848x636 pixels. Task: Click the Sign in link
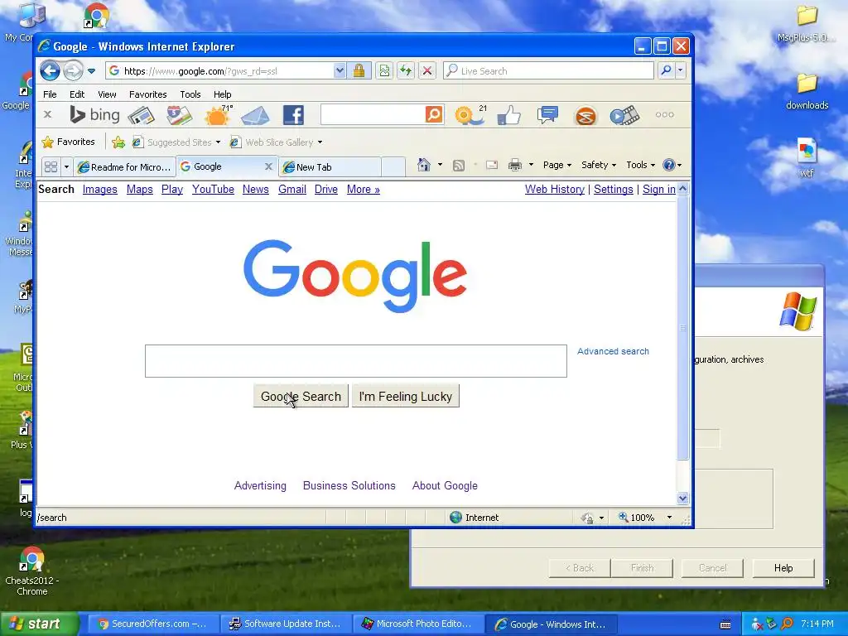pyautogui.click(x=658, y=190)
